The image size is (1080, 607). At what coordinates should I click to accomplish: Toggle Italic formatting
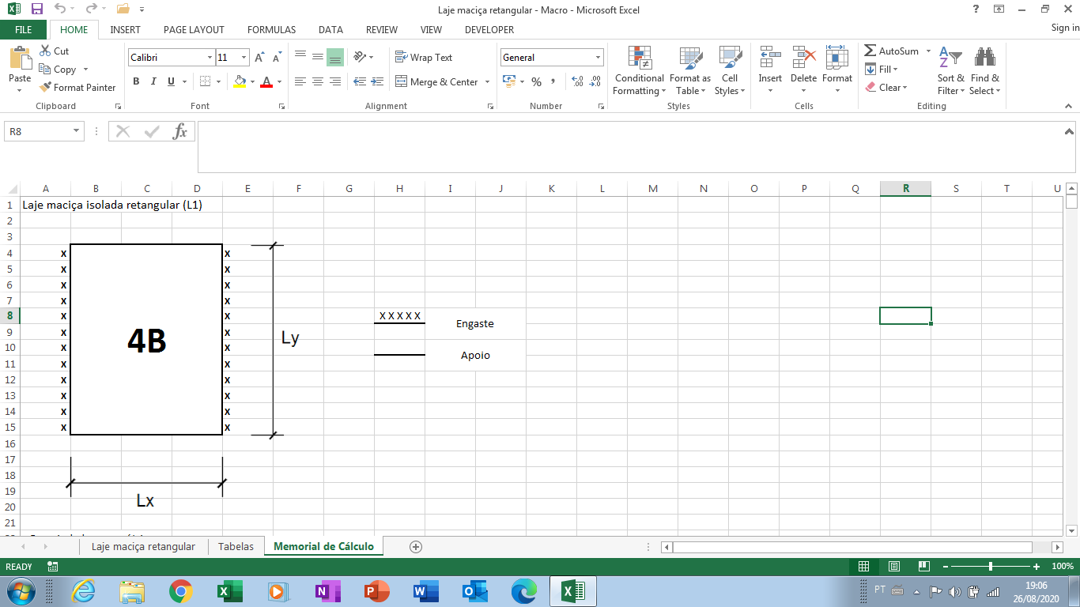coord(153,81)
